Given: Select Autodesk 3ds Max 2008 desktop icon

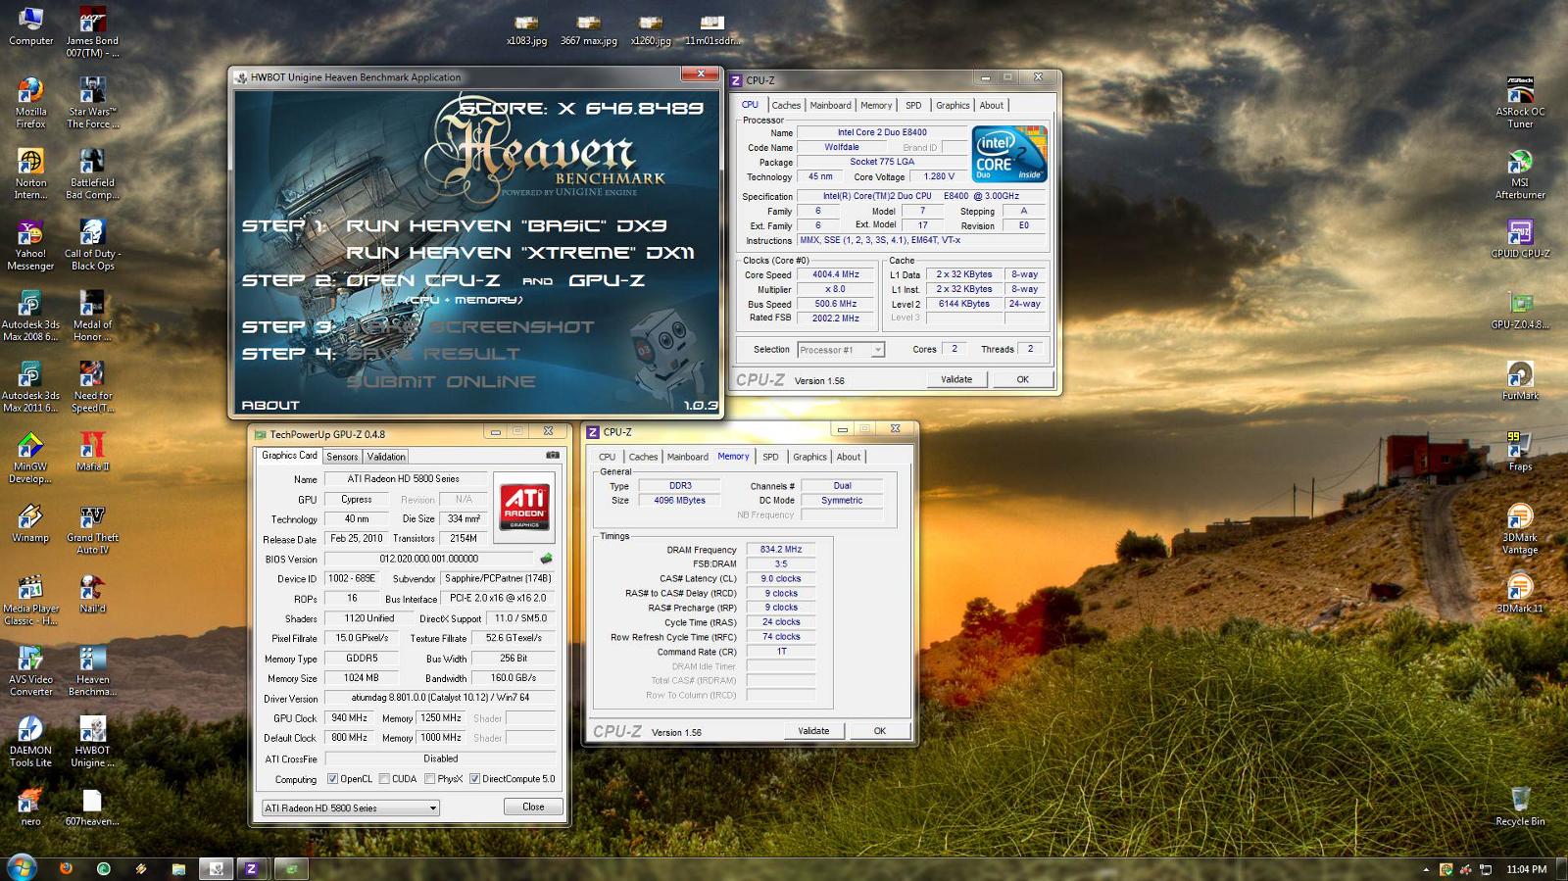Looking at the screenshot, I should coord(30,316).
